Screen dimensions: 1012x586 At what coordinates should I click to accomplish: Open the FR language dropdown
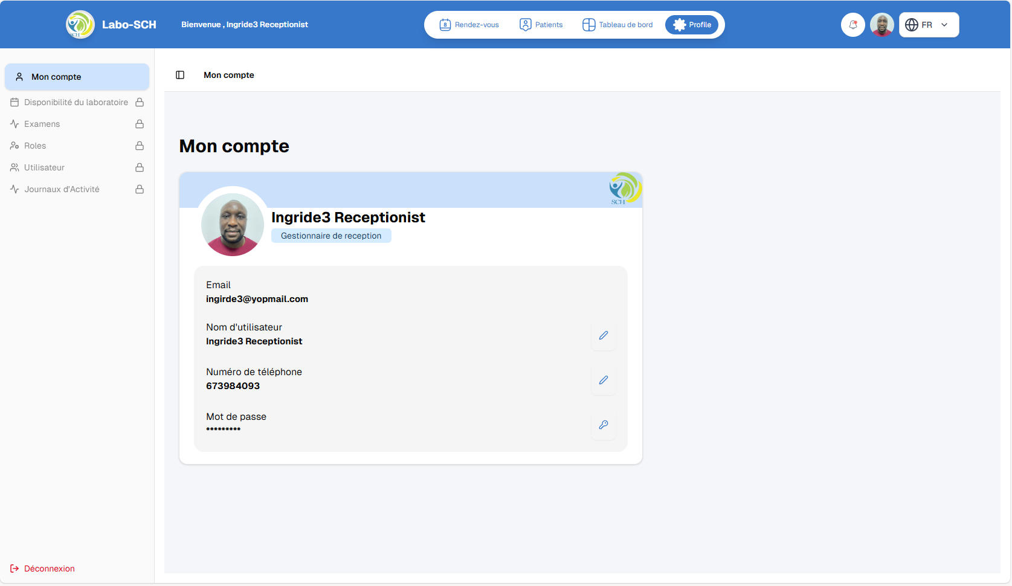(x=929, y=25)
